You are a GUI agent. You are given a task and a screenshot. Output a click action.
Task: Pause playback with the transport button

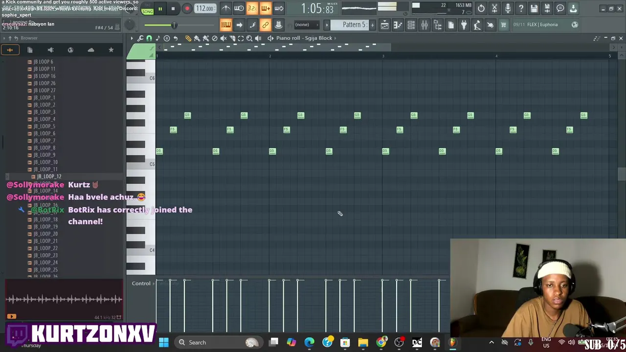(160, 9)
